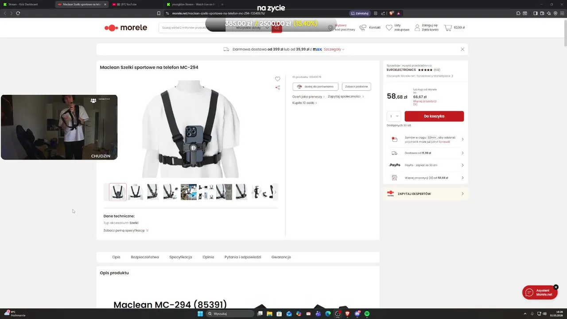The image size is (567, 319).
Task: Expand Dostawa od 15,99 zł row
Action: [426, 153]
